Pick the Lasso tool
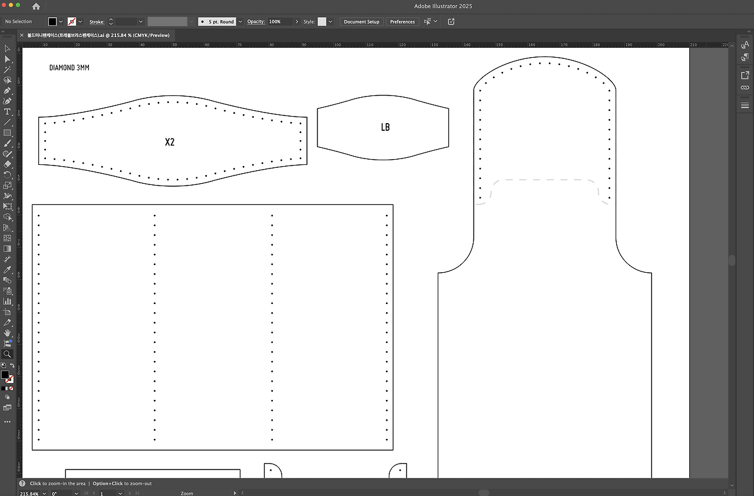 8,81
